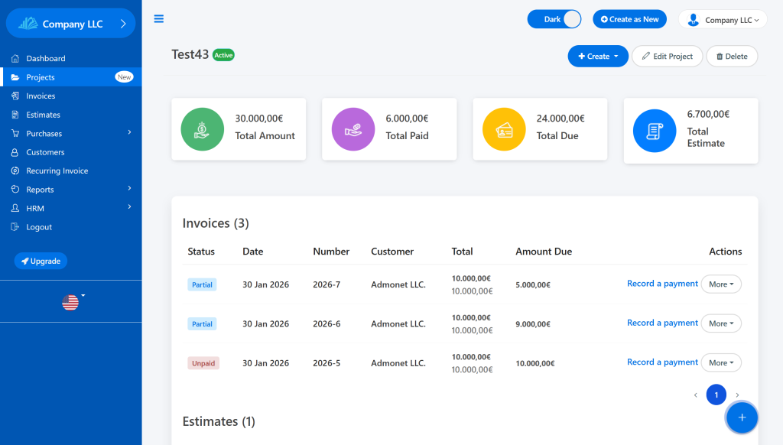The width and height of the screenshot is (783, 445).
Task: Click the Upgrade button
Action: pos(41,261)
